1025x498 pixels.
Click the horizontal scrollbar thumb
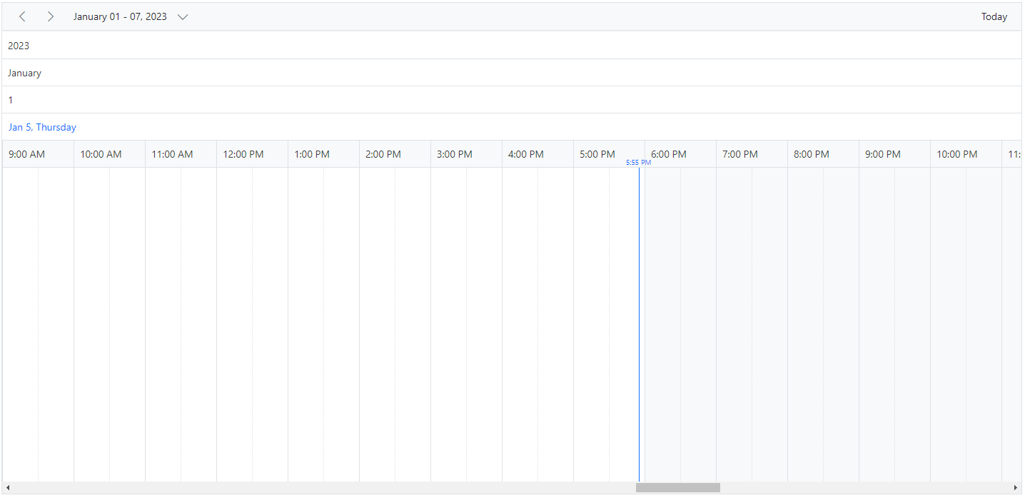[677, 488]
